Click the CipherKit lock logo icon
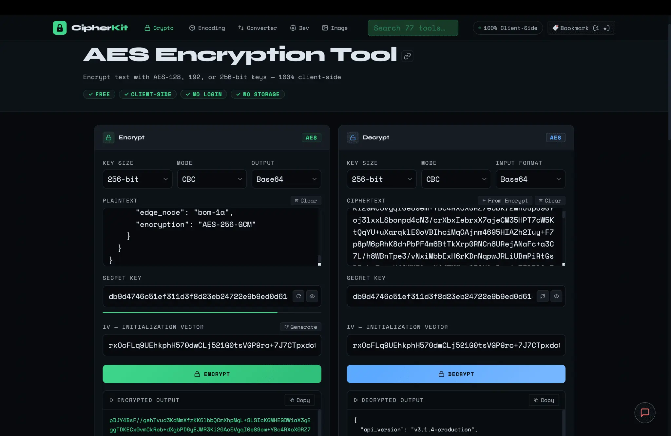 [60, 28]
